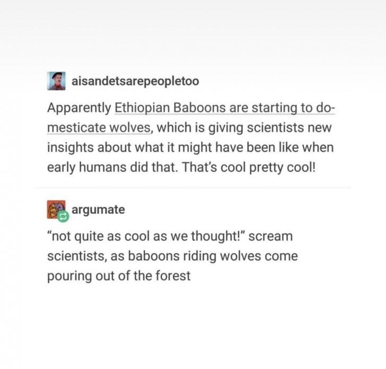Click the divider line between the two posts
This screenshot has width=386, height=369.
pyautogui.click(x=193, y=187)
